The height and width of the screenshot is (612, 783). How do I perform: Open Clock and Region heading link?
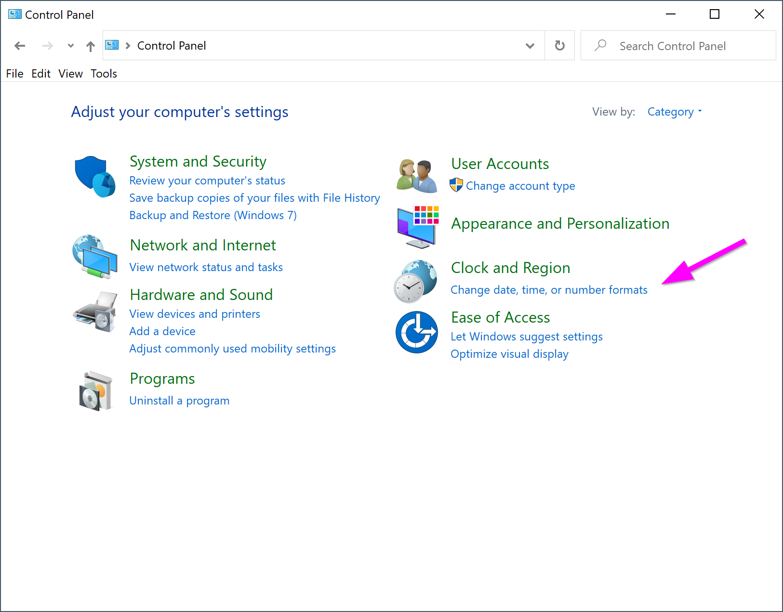(511, 268)
